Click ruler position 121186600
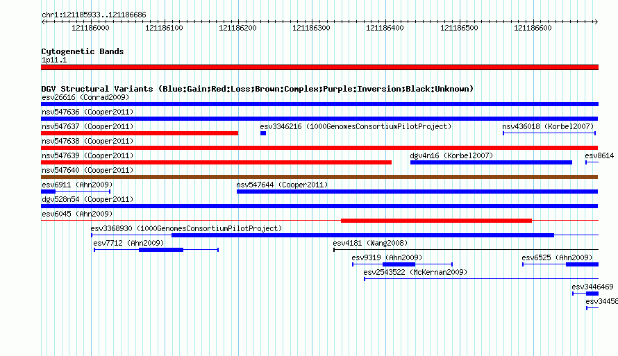Screen dimensions: 618x356 tap(533, 28)
